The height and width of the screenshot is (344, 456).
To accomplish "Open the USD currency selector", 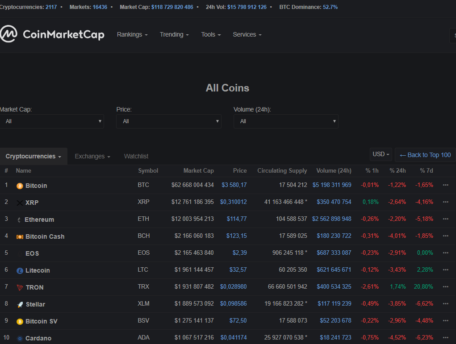I will pos(380,154).
